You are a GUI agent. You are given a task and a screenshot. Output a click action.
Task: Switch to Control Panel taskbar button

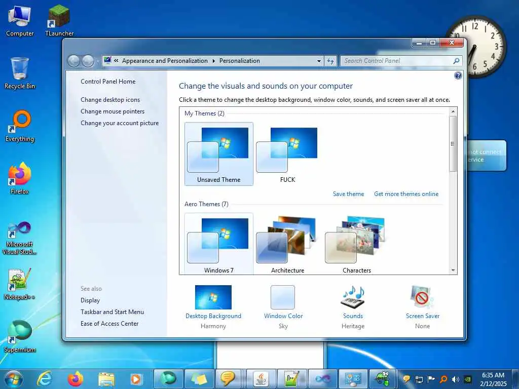[353, 379]
